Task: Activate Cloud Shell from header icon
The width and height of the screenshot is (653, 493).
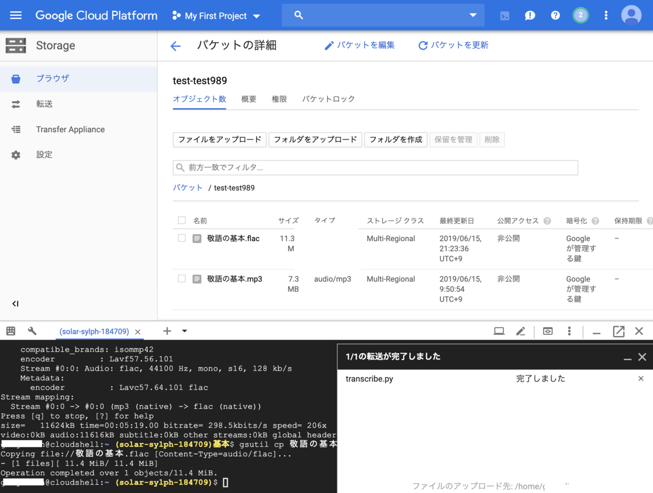Action: pyautogui.click(x=505, y=15)
